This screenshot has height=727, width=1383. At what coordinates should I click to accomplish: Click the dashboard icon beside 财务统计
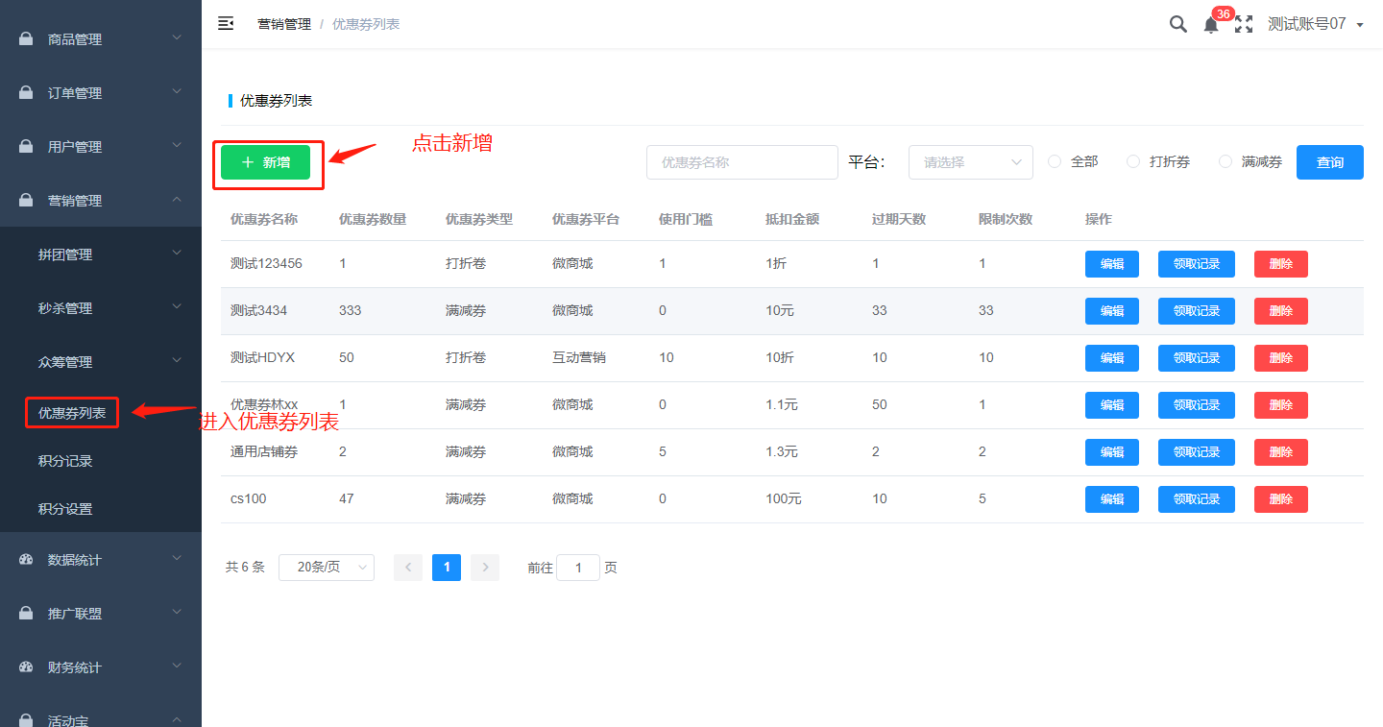[x=27, y=667]
